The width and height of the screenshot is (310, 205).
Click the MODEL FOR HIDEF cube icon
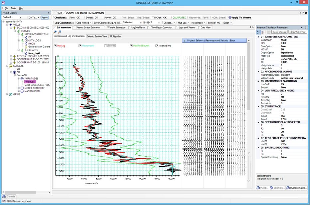(22, 88)
